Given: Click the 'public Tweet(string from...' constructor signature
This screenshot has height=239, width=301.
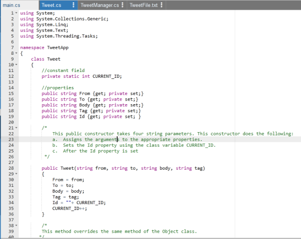Looking at the screenshot, I should pos(124,168).
